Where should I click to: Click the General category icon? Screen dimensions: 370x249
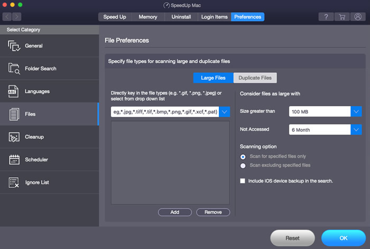pos(14,46)
